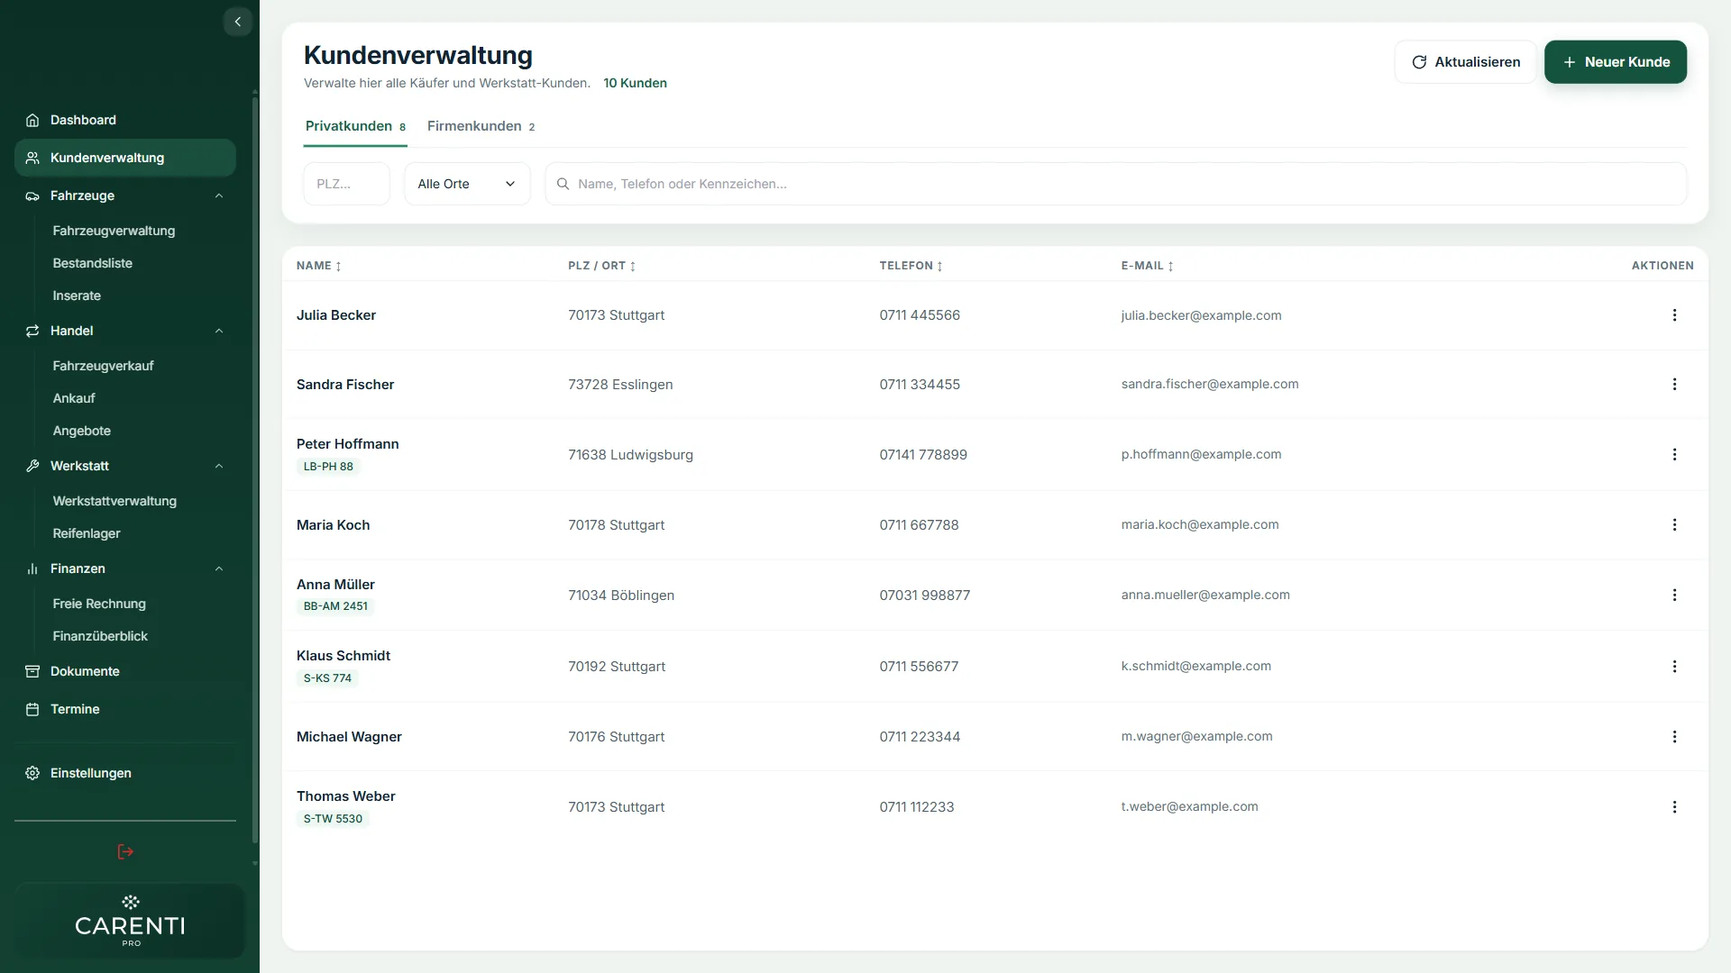
Task: Click license plate tag BB-AM 2451
Action: point(335,606)
